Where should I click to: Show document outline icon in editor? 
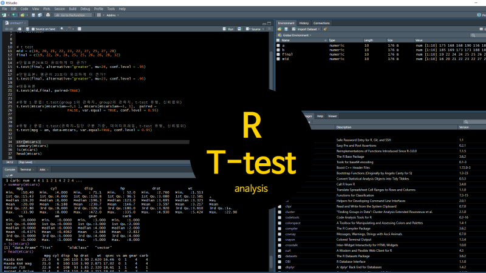[269, 29]
